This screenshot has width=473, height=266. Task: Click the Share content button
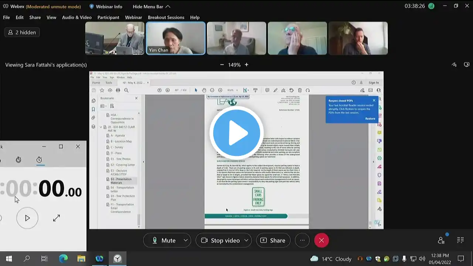click(273, 241)
